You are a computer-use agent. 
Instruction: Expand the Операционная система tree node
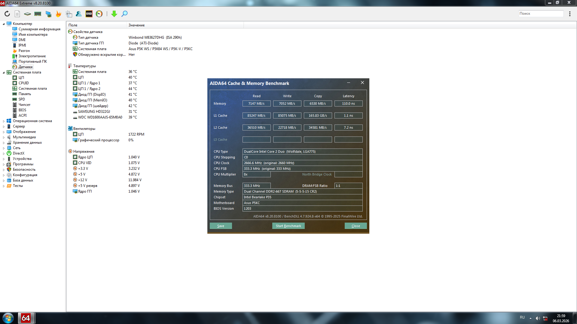4,121
